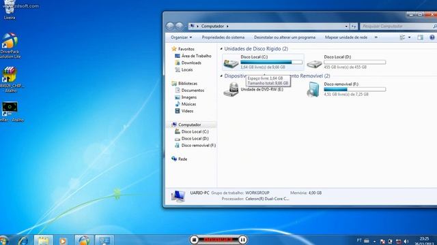This screenshot has height=245, width=437.
Task: Select Disco Local (C:) in navigation tree
Action: click(x=191, y=131)
